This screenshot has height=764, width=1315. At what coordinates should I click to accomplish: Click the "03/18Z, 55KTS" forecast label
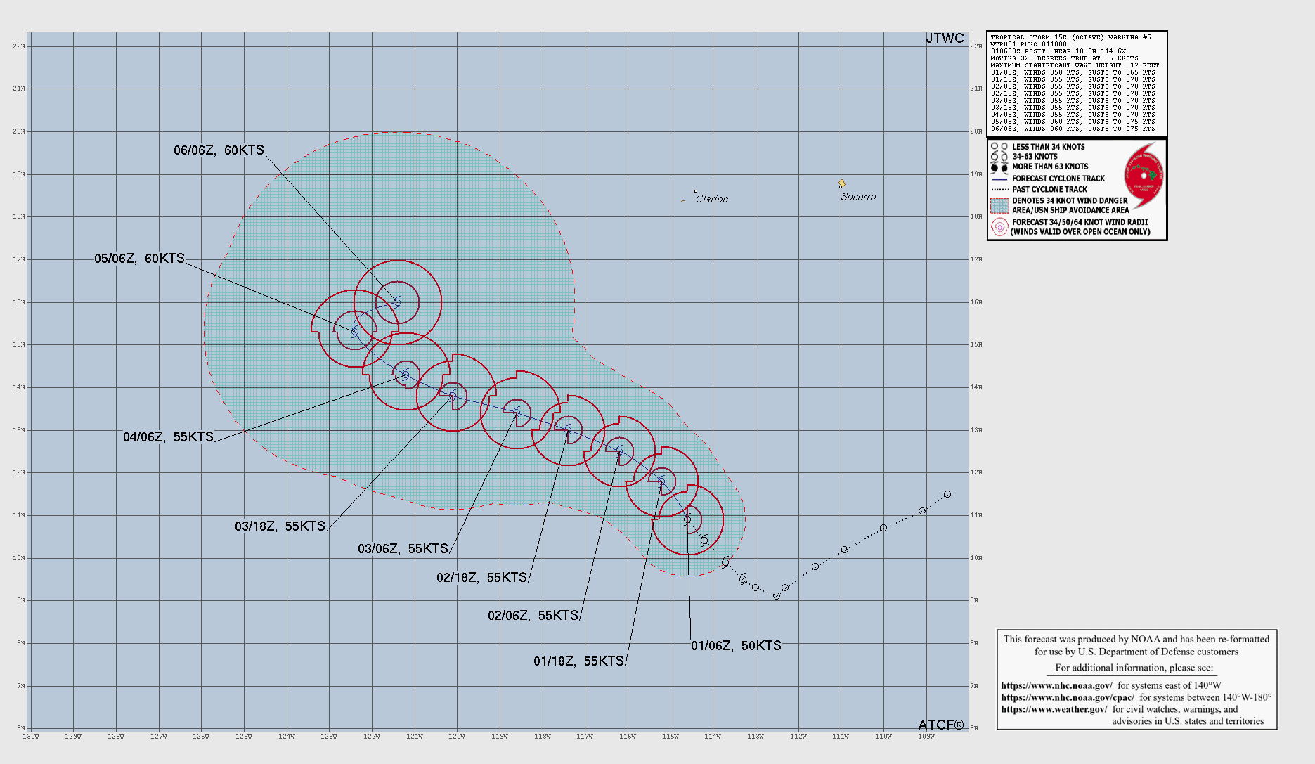click(280, 526)
